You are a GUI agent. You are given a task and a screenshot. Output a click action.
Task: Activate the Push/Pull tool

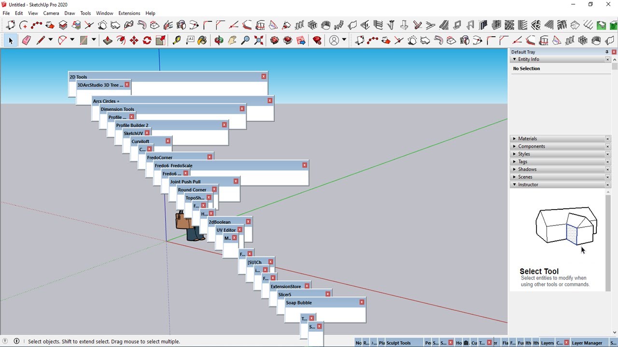pos(108,40)
